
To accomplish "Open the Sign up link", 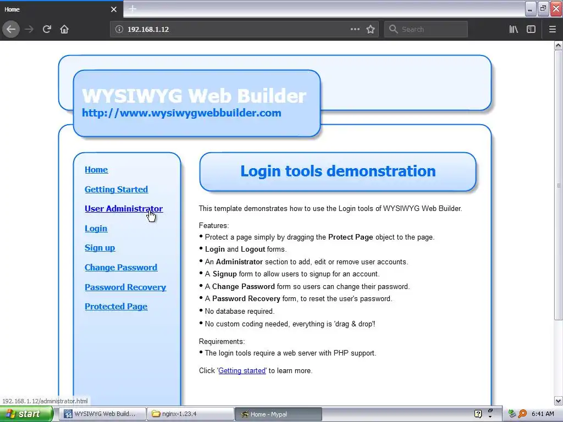I will (x=100, y=248).
